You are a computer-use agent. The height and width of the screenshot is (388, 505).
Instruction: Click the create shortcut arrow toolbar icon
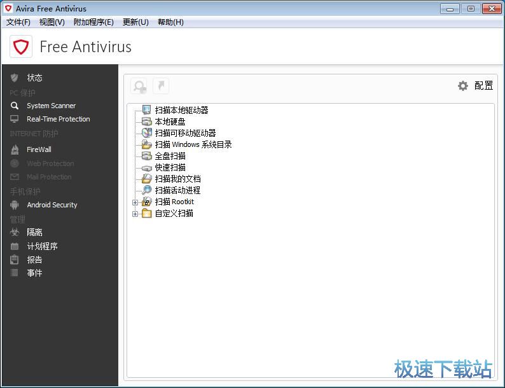click(x=161, y=86)
